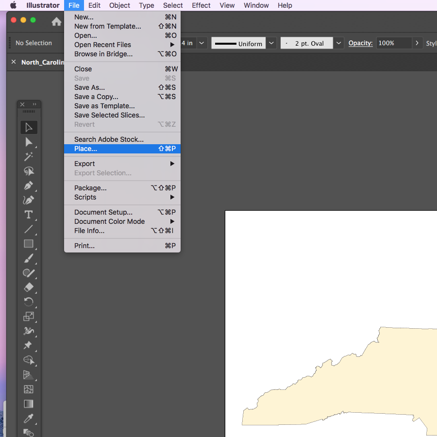Choose Save as Template... item
The width and height of the screenshot is (437, 437).
[x=122, y=106]
